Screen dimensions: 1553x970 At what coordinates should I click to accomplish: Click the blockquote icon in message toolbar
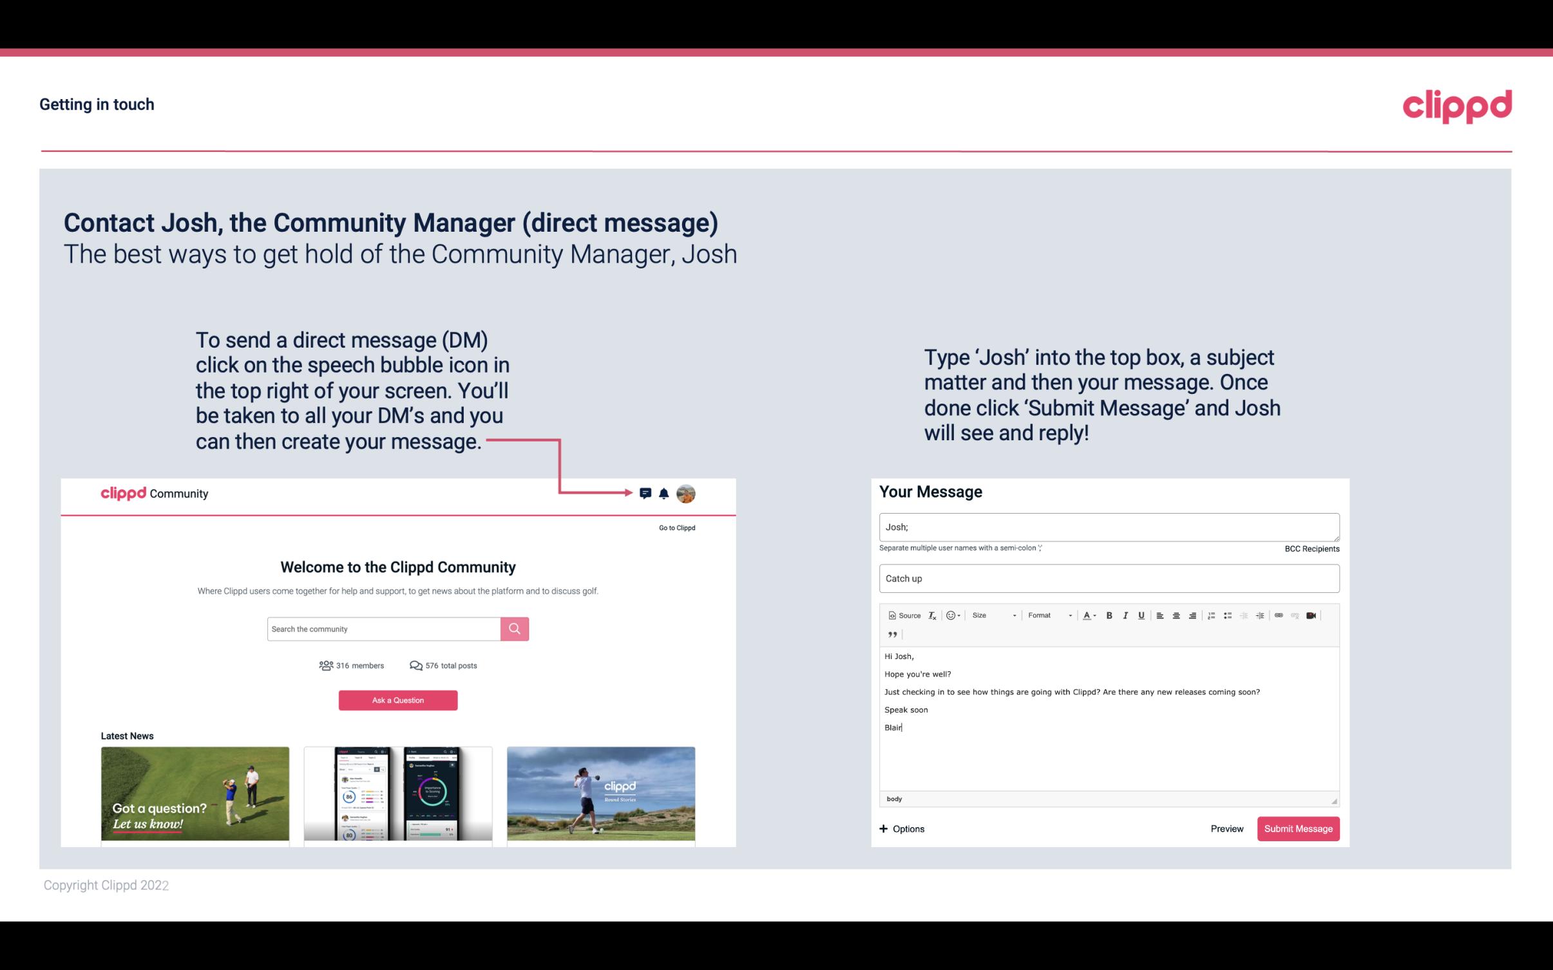pos(890,633)
